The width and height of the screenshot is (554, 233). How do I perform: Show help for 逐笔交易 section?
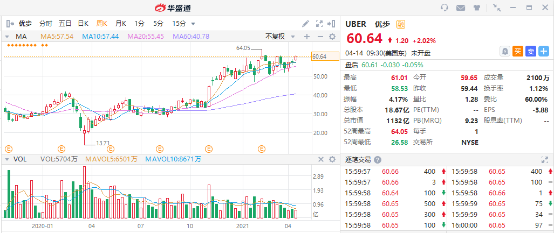(378, 160)
